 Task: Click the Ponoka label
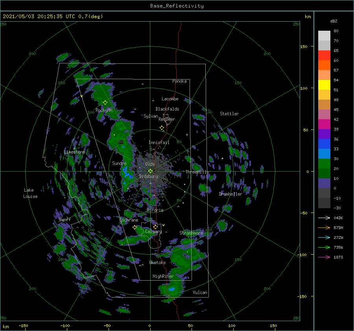tap(179, 81)
